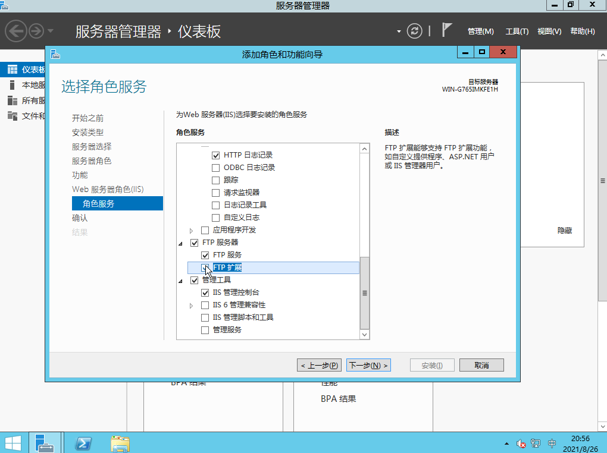Click role services list scroll down arrow
This screenshot has width=607, height=453.
(x=364, y=335)
